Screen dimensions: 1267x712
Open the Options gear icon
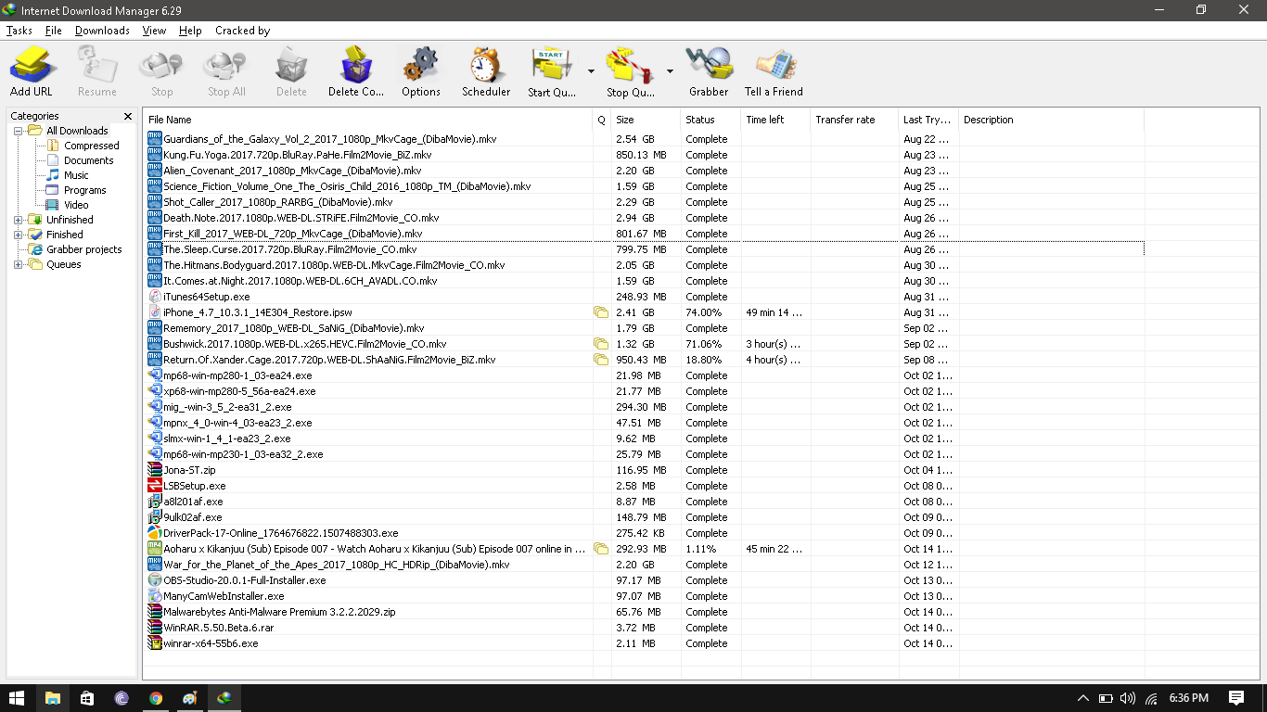[420, 65]
